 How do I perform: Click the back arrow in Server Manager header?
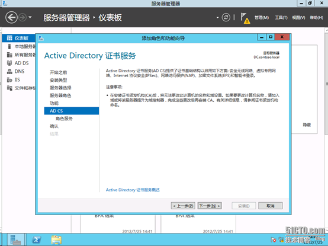[x=11, y=17]
